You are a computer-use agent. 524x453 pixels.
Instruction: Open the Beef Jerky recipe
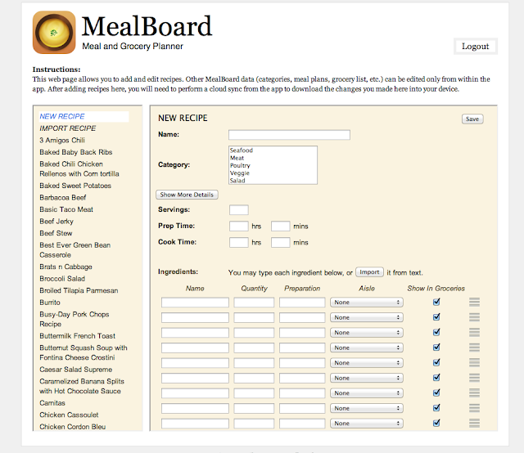pyautogui.click(x=56, y=222)
